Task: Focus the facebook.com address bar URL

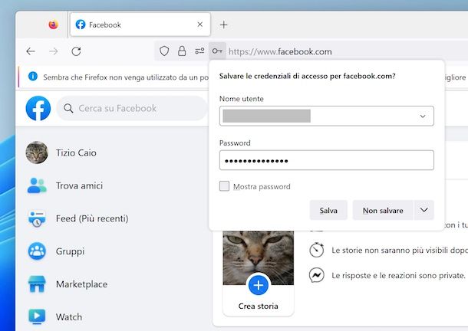Action: coord(280,51)
